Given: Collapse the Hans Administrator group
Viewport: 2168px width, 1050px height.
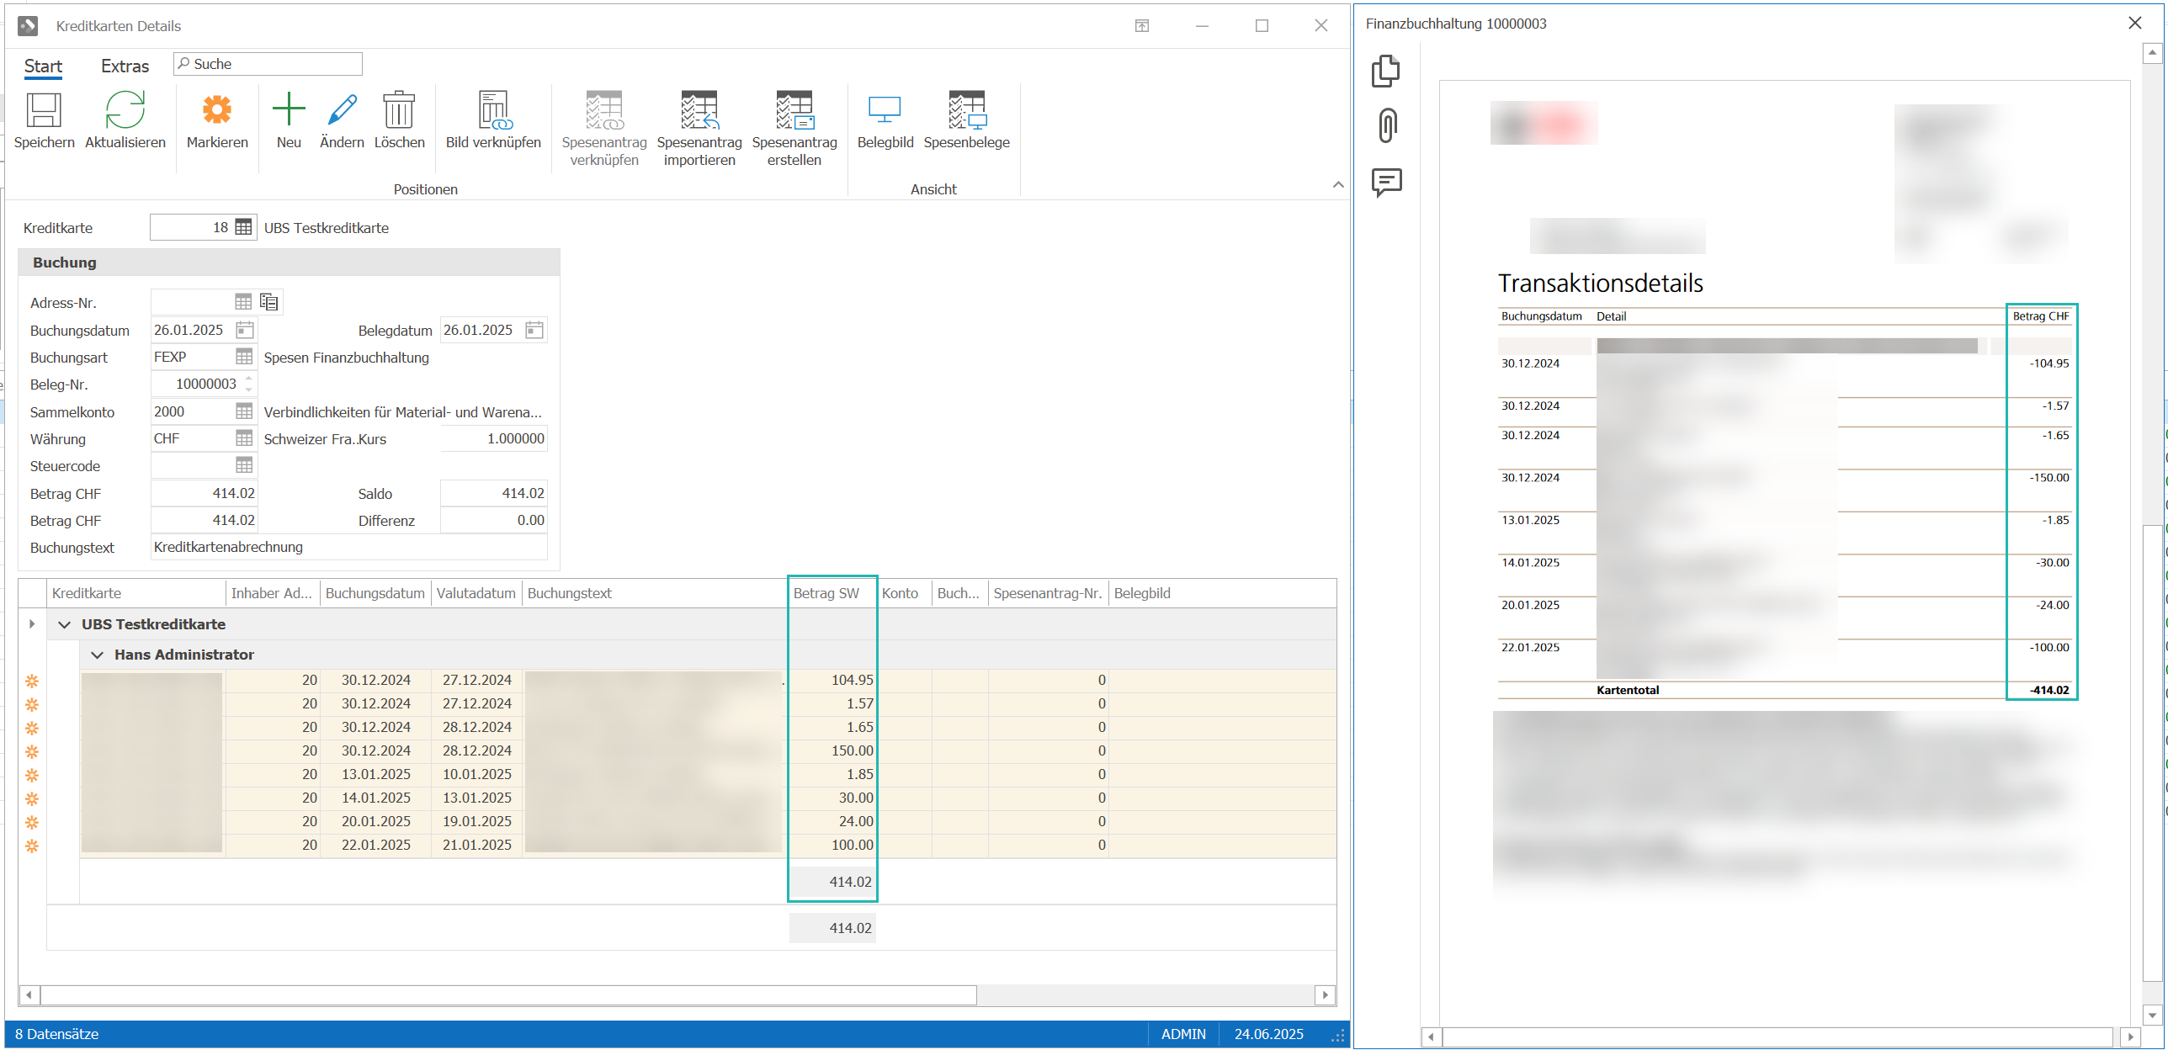Looking at the screenshot, I should pos(97,655).
